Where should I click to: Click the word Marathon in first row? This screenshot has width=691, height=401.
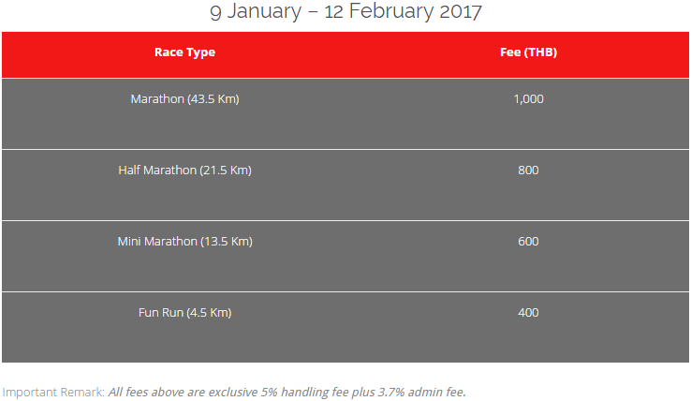coord(157,98)
